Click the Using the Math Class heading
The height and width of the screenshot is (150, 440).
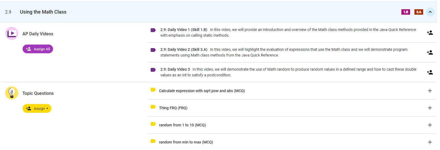point(43,12)
